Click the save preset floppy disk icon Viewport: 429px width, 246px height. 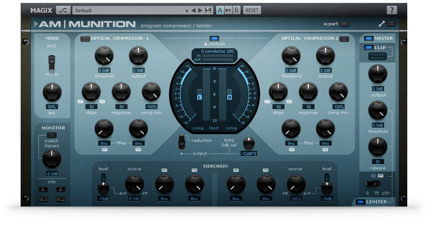(x=208, y=10)
